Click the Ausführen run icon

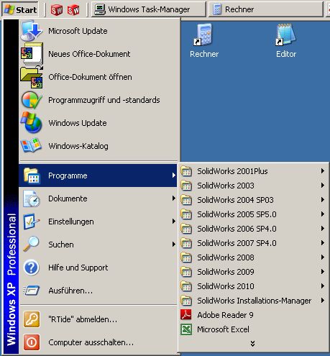32,291
